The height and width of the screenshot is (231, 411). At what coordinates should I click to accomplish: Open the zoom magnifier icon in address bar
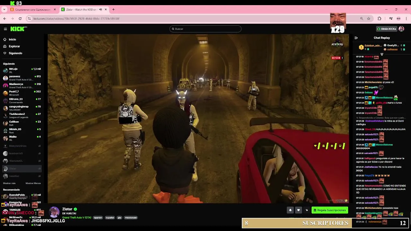pyautogui.click(x=362, y=19)
